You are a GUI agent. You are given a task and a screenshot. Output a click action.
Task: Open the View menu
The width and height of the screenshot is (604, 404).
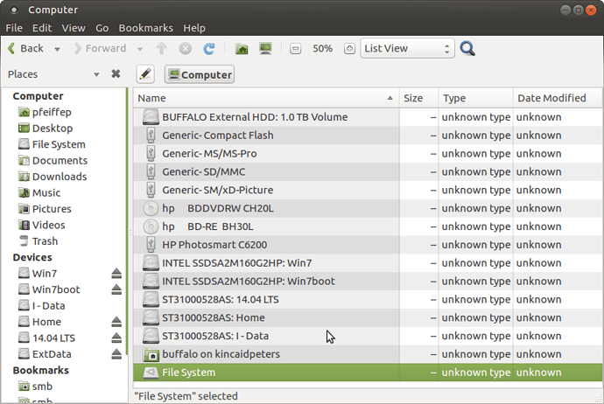click(x=74, y=28)
